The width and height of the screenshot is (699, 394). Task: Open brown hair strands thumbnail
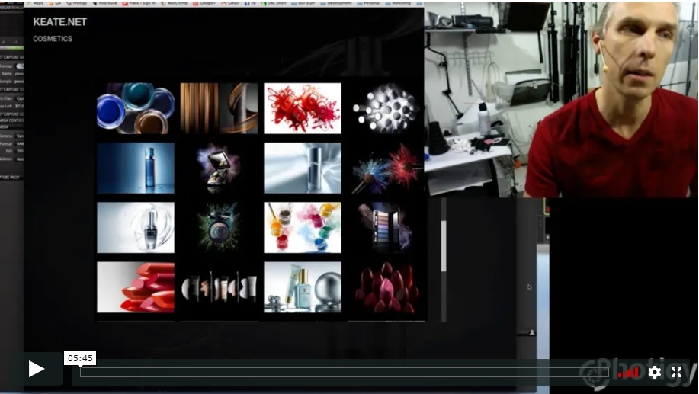(219, 108)
